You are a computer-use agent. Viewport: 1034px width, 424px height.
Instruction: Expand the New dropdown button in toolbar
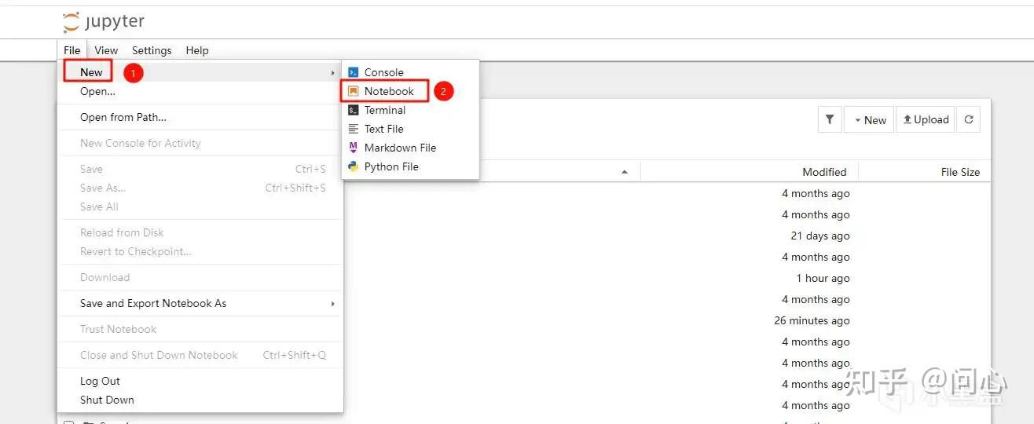[869, 119]
